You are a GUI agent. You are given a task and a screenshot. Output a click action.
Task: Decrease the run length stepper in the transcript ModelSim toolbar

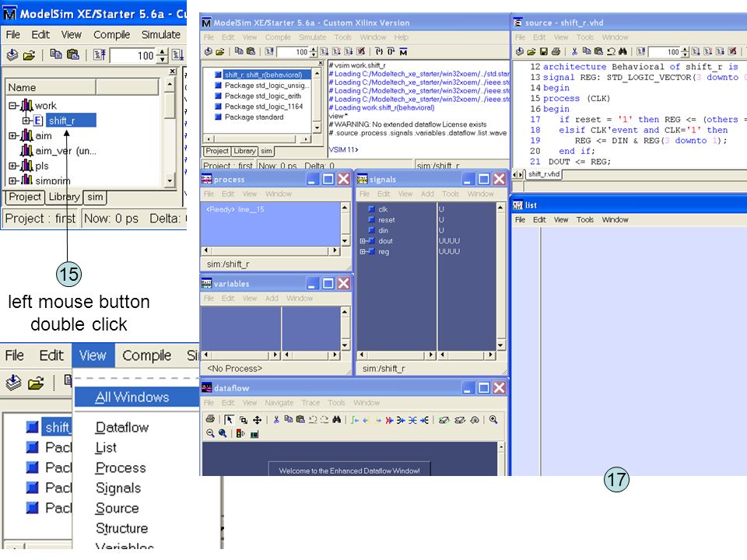click(x=314, y=54)
